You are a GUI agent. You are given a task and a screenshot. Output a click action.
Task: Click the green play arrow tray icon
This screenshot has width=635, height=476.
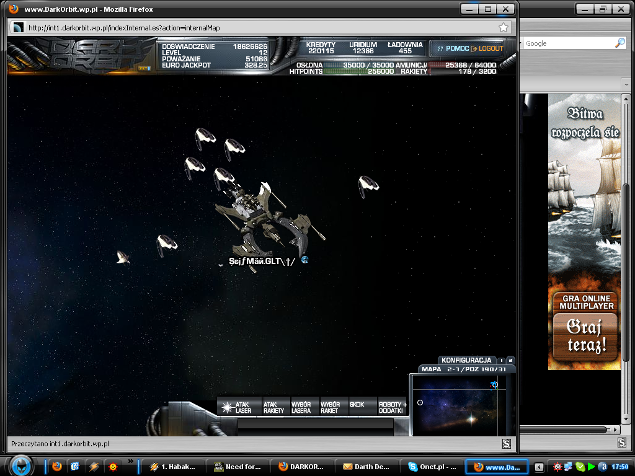591,467
